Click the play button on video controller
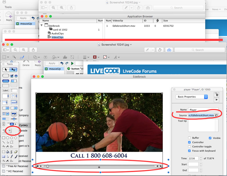Image resolution: width=227 pixels, height=176 pixels. [41, 166]
